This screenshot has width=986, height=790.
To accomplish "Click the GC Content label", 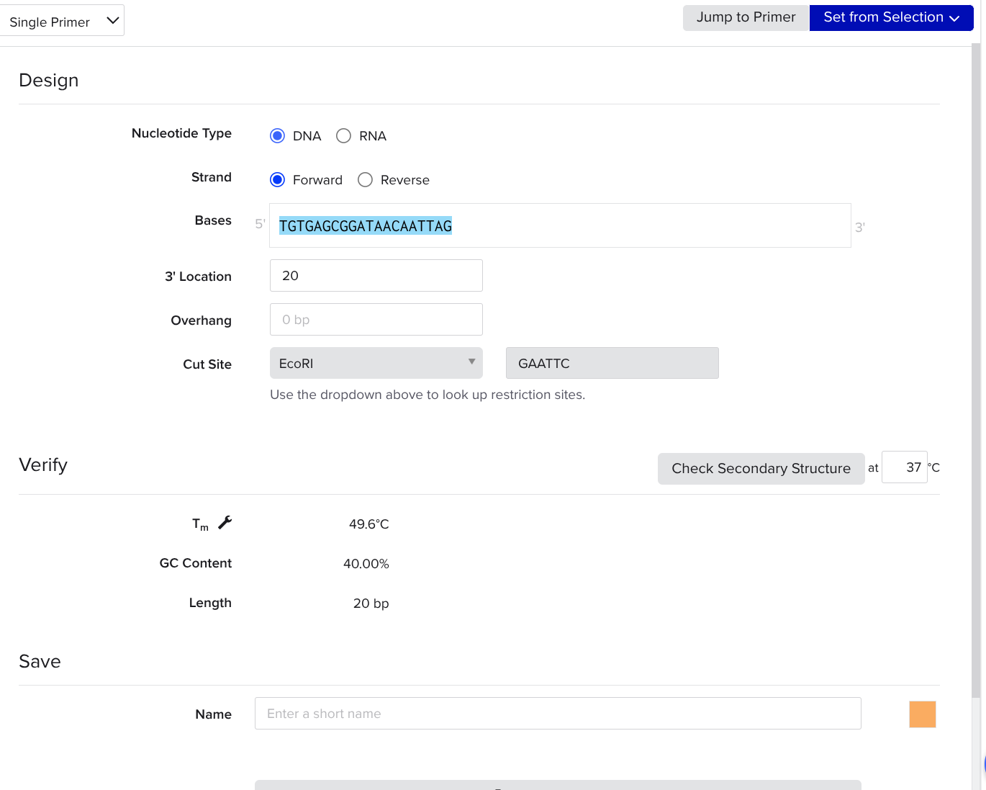I will point(196,563).
